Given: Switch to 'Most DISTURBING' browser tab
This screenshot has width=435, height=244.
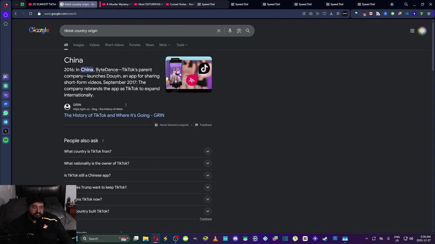Looking at the screenshot, I should click(148, 4).
